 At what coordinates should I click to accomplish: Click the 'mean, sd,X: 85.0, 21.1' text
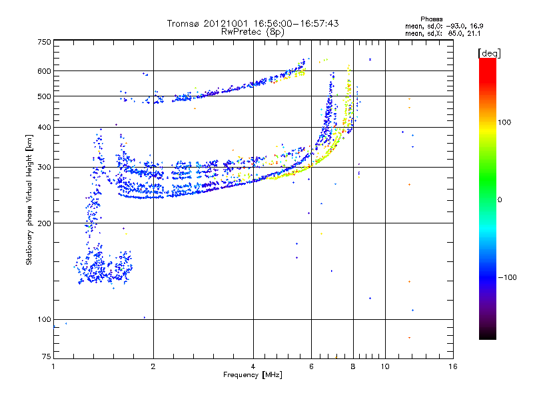click(x=442, y=33)
